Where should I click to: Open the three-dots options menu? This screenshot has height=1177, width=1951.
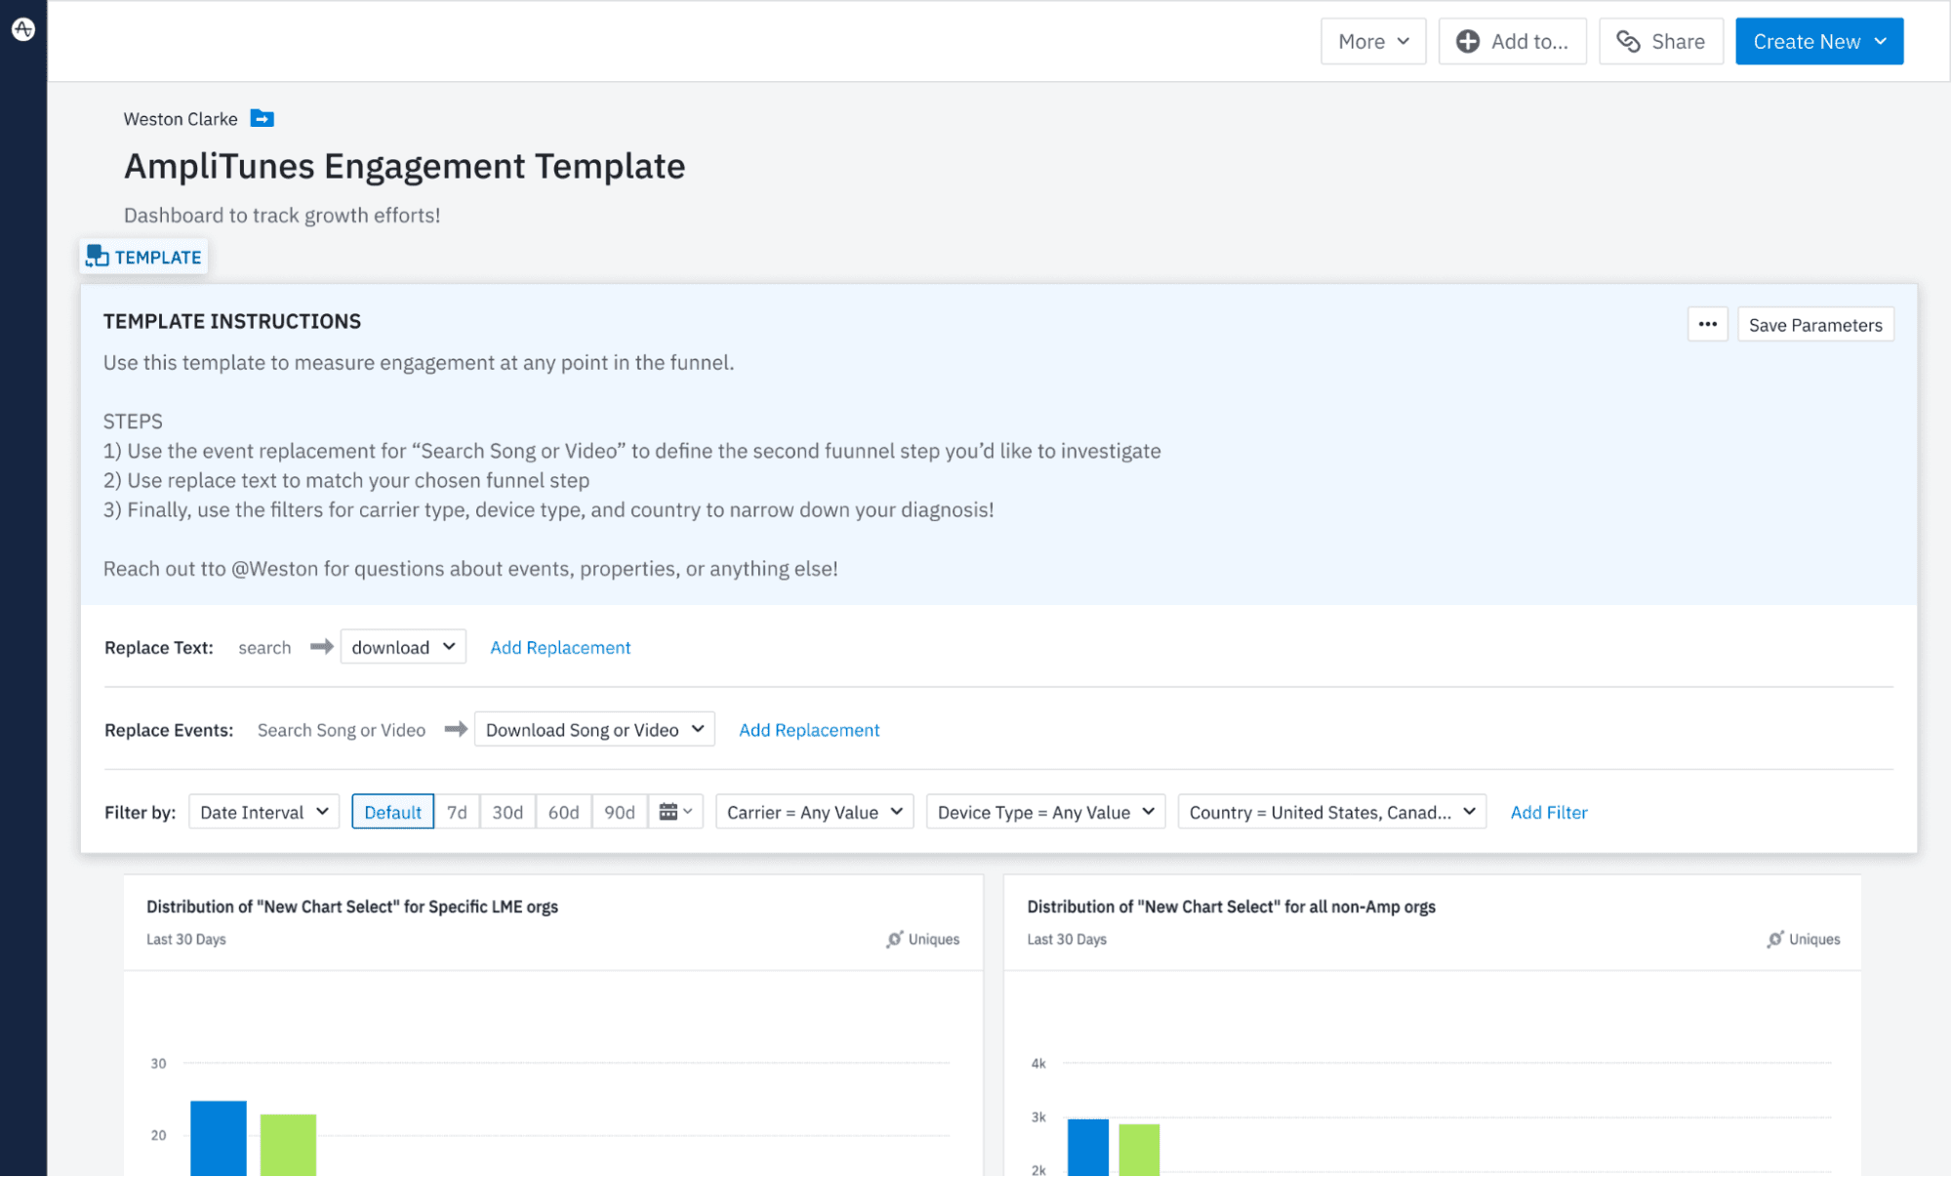pos(1707,324)
